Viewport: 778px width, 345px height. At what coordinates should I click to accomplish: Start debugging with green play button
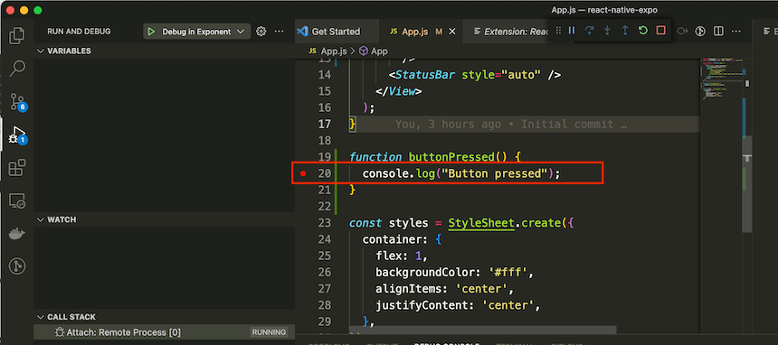(x=151, y=32)
